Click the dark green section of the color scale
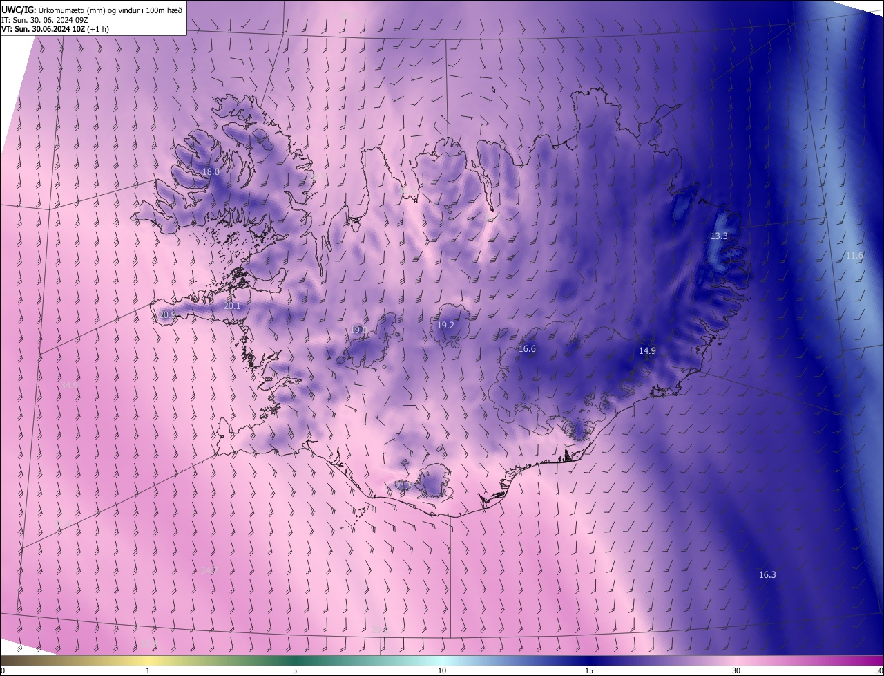This screenshot has width=884, height=676. (295, 660)
